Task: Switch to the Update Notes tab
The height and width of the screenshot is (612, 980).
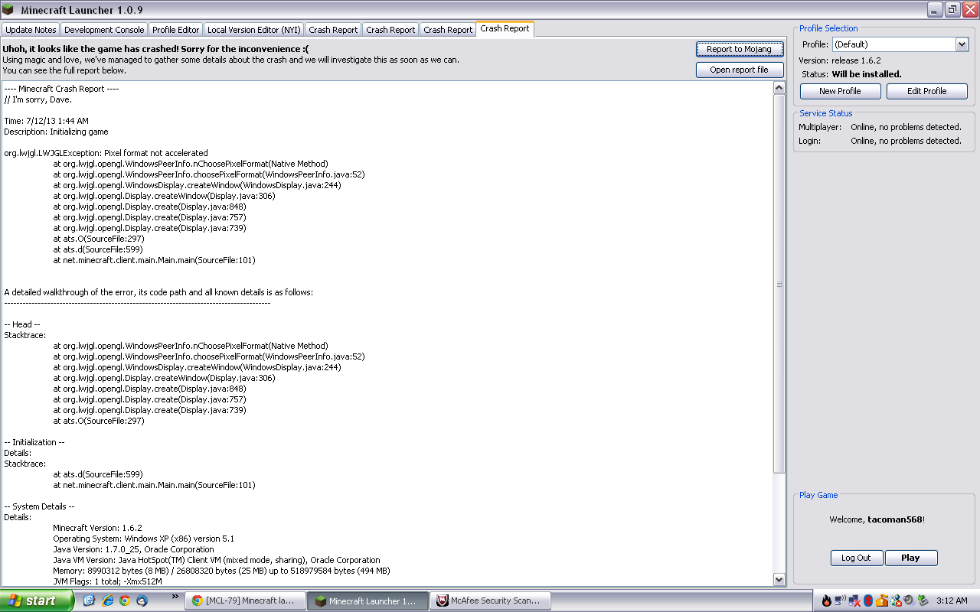Action: tap(31, 30)
